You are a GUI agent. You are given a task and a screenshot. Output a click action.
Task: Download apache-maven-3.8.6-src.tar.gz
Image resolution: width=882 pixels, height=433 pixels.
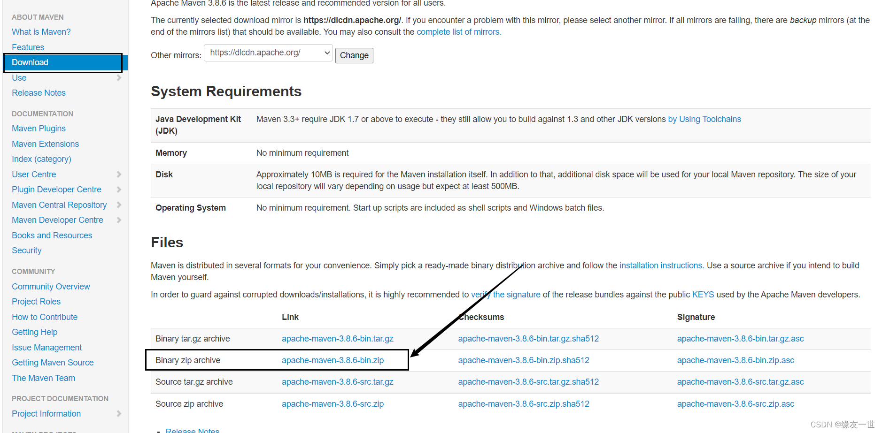click(x=338, y=382)
